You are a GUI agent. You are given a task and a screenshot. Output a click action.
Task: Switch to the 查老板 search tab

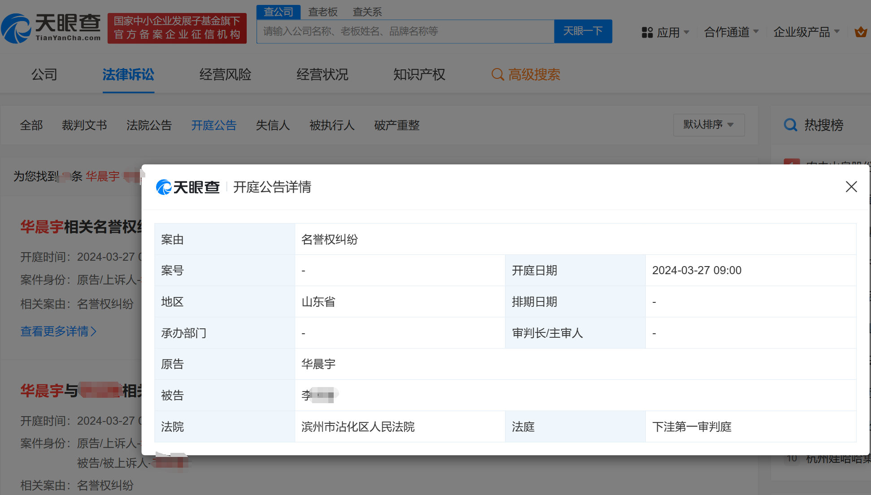[323, 12]
